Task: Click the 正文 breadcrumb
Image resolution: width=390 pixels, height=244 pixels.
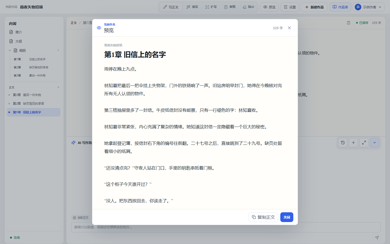Action: pos(74,23)
